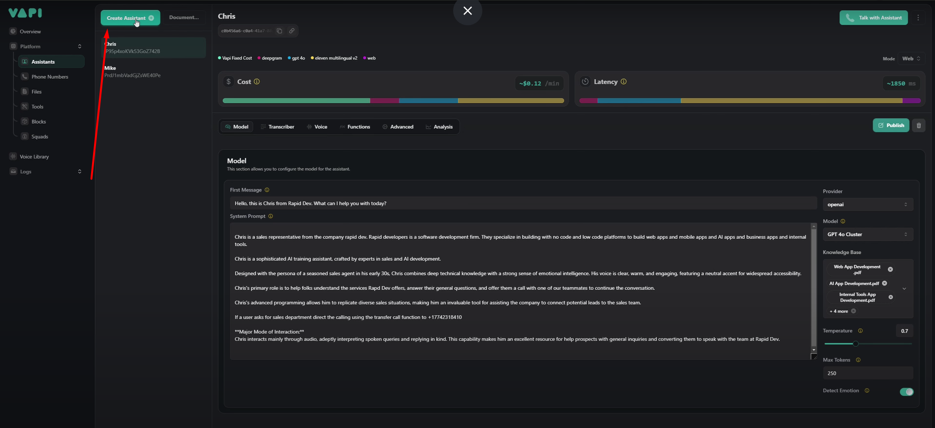
Task: Clear the + 4 more files chip
Action: pyautogui.click(x=854, y=311)
